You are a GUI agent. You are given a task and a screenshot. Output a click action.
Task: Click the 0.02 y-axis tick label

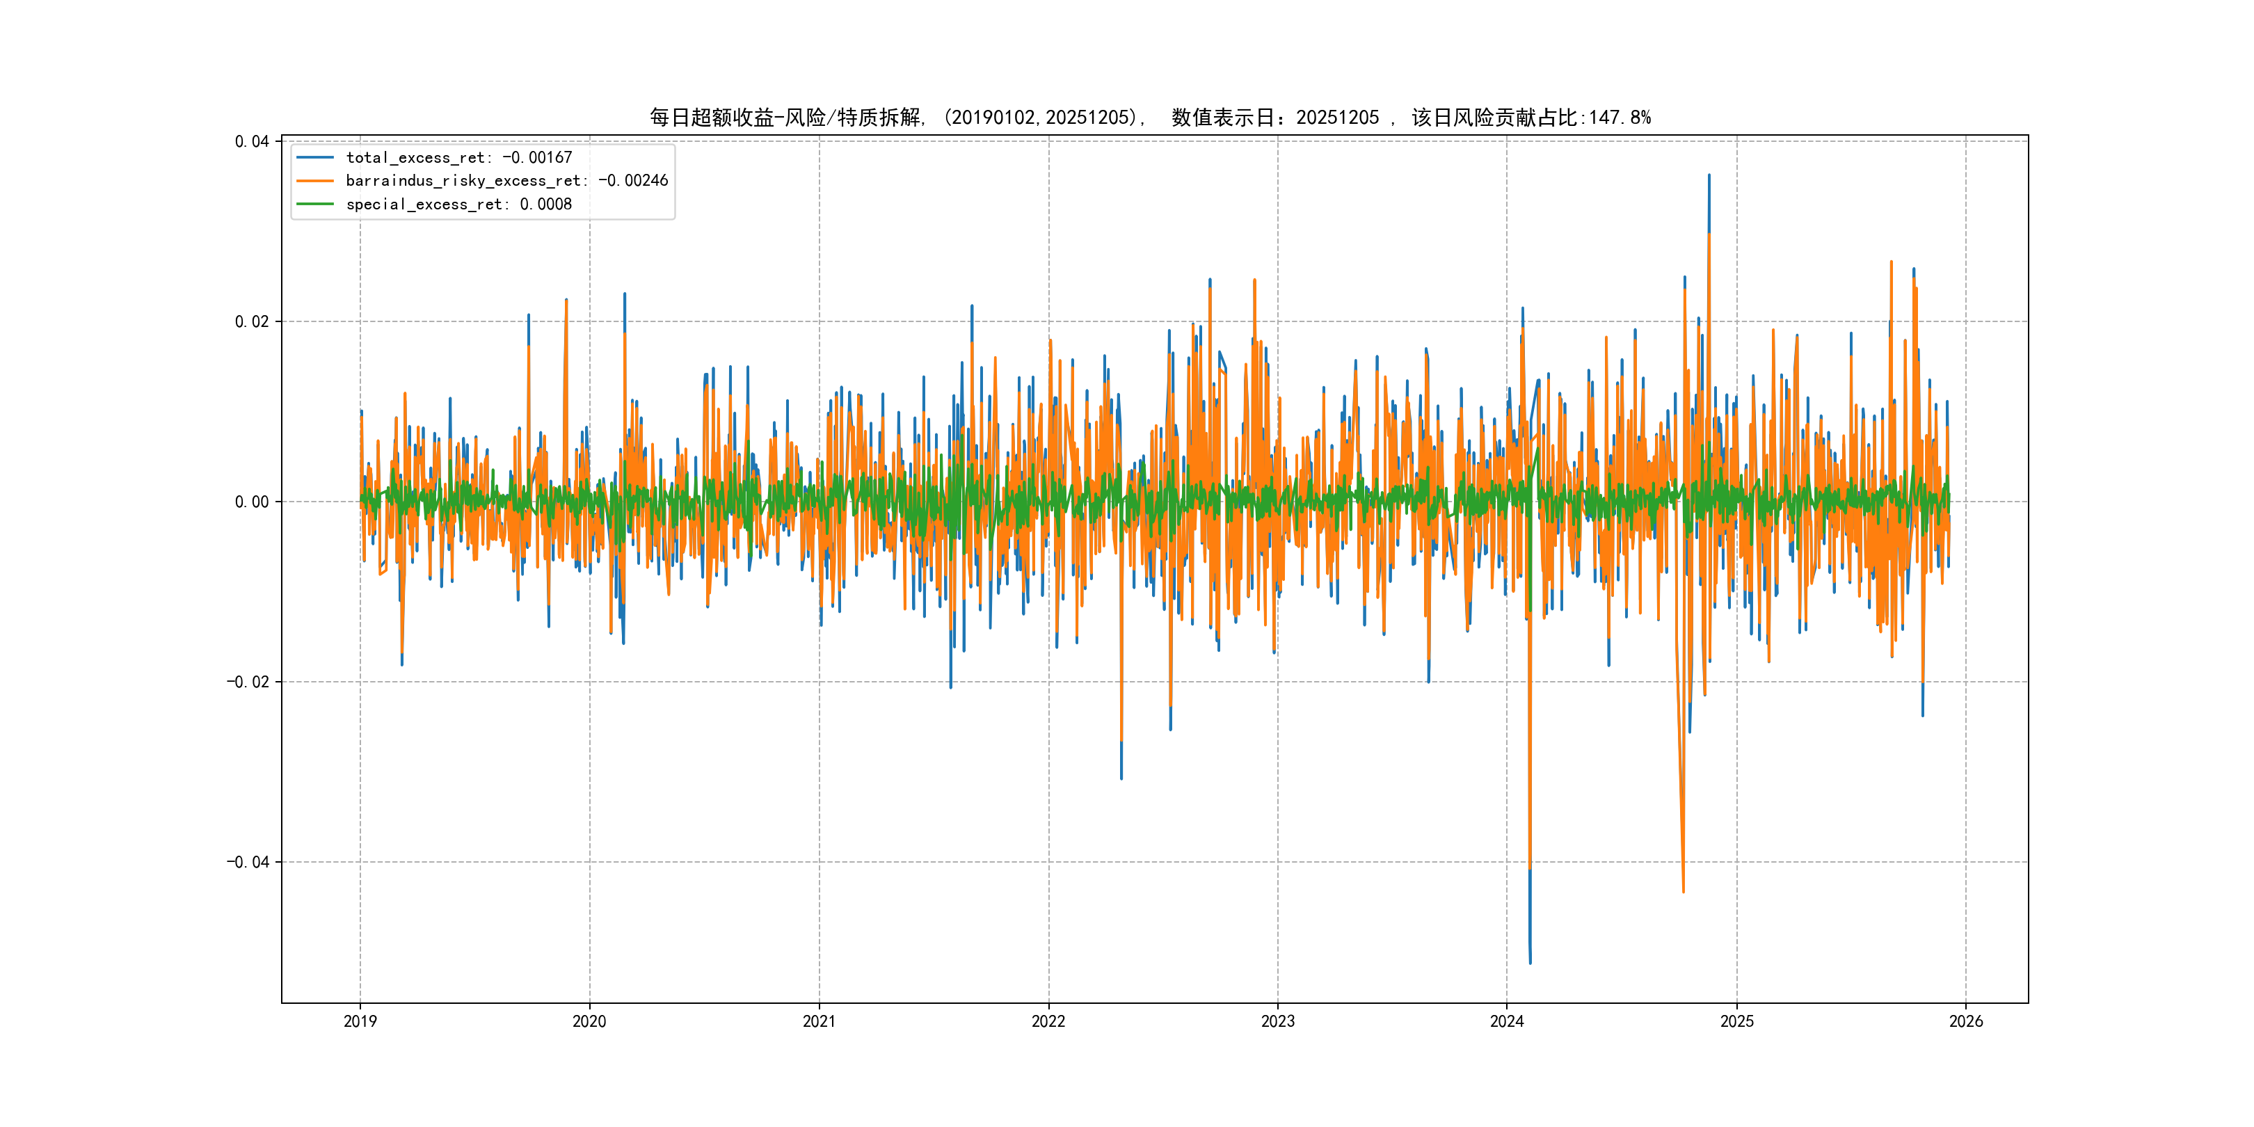(x=251, y=322)
